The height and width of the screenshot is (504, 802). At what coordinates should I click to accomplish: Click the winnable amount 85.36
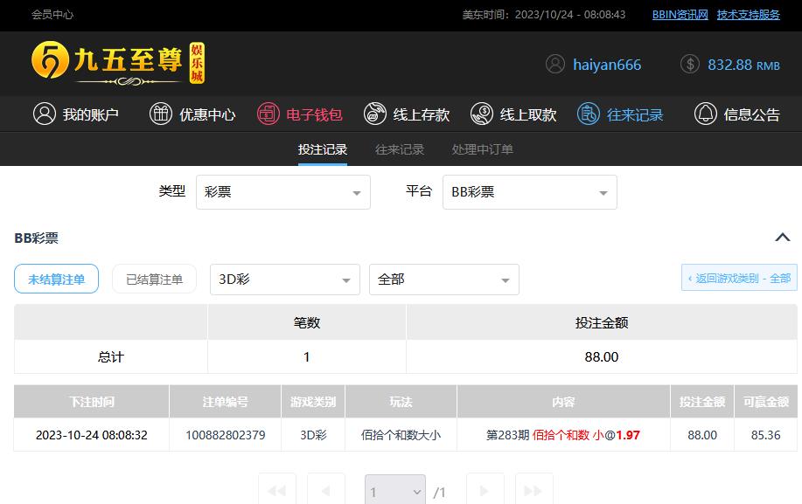click(765, 435)
